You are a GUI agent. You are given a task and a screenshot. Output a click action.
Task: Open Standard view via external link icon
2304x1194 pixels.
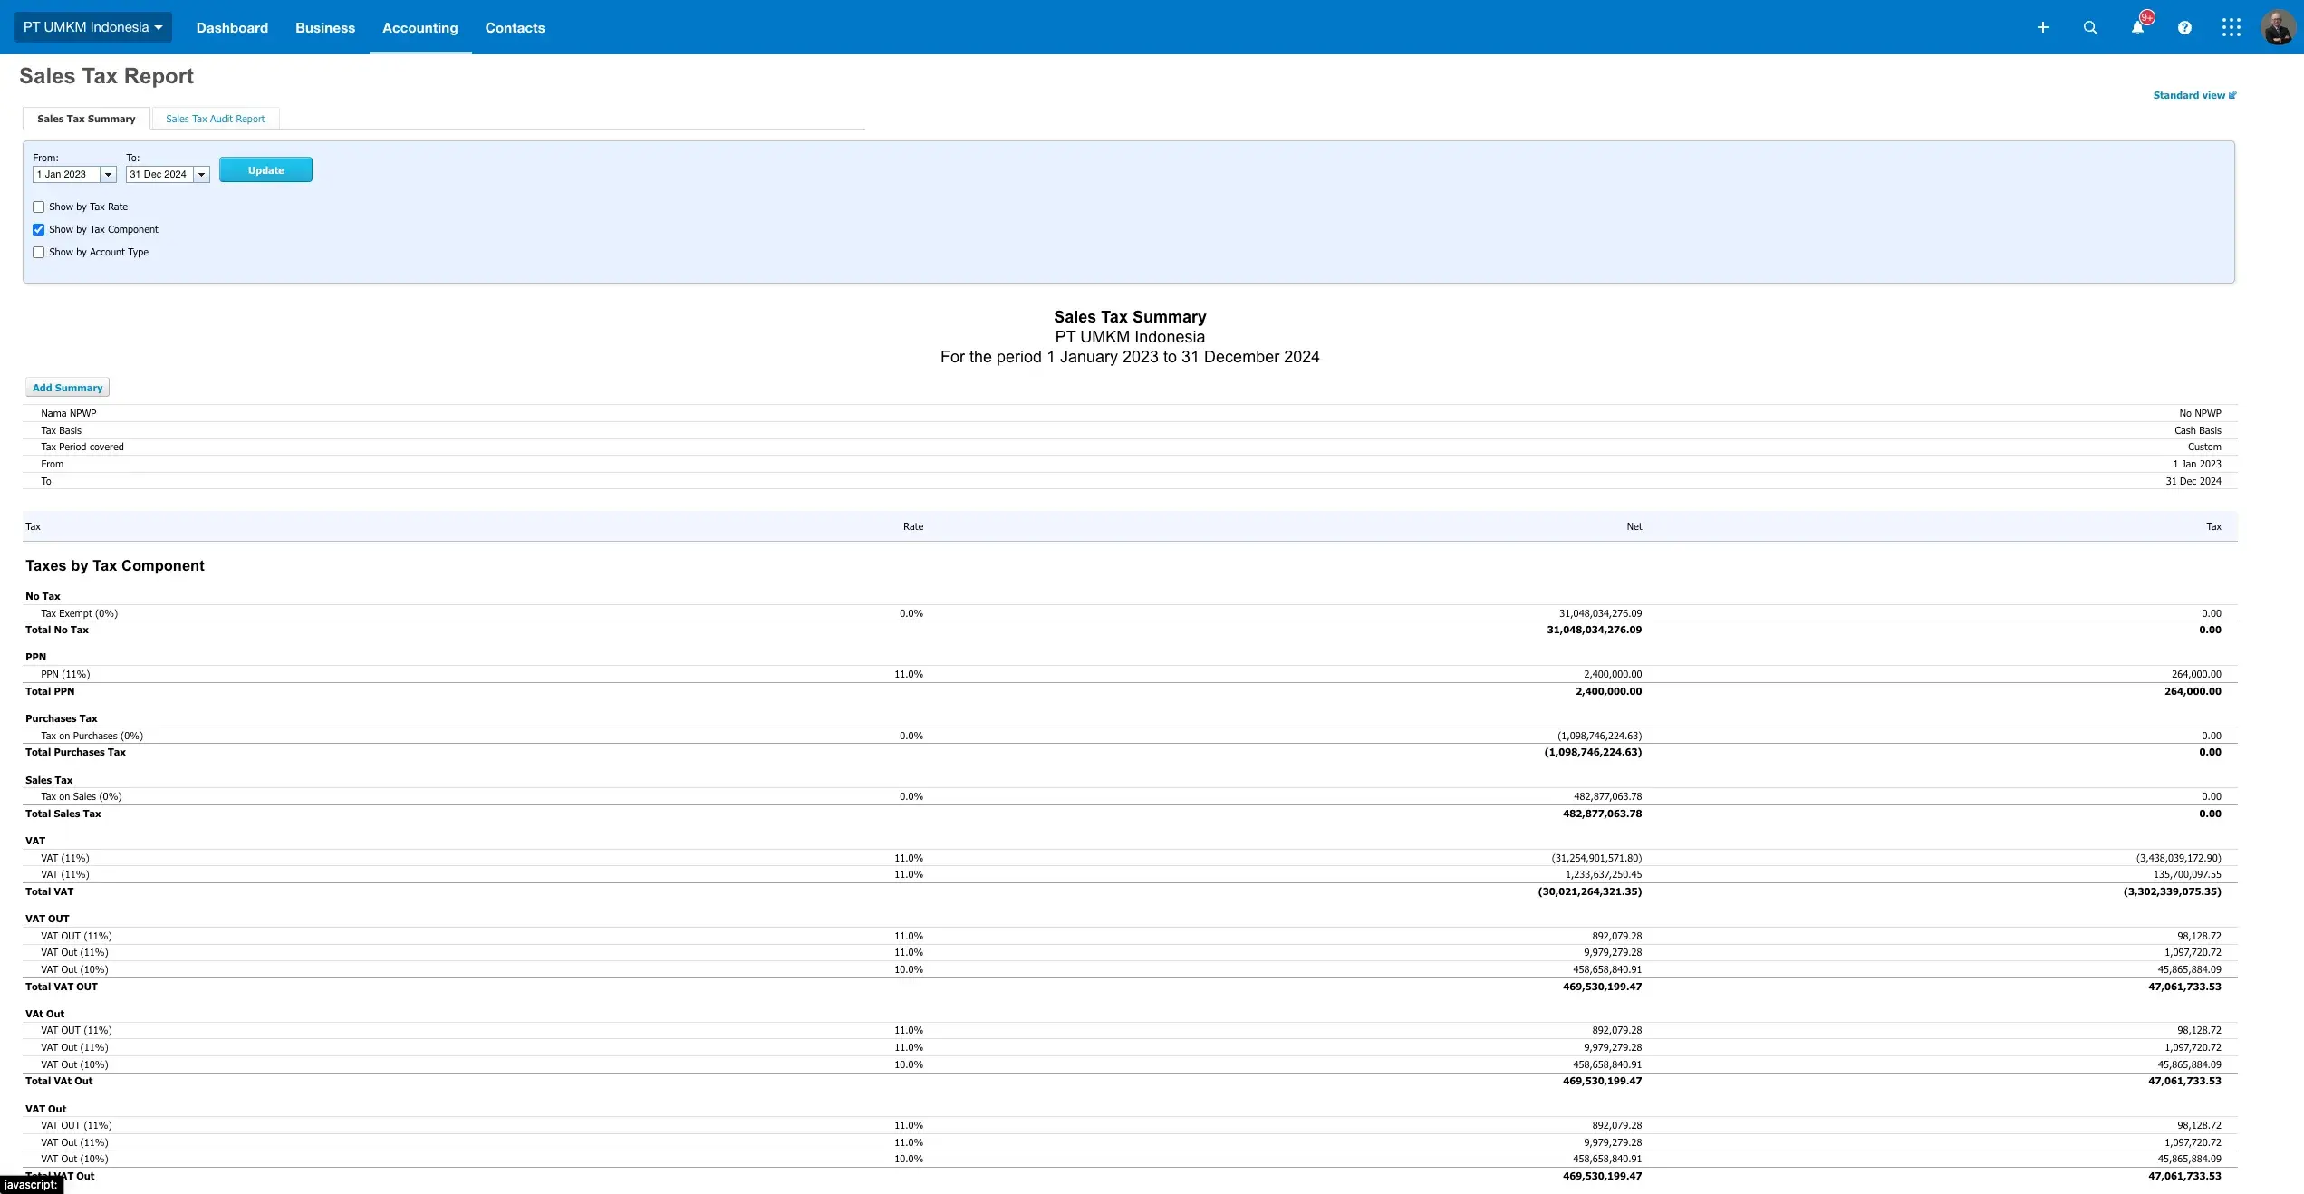(x=2231, y=94)
